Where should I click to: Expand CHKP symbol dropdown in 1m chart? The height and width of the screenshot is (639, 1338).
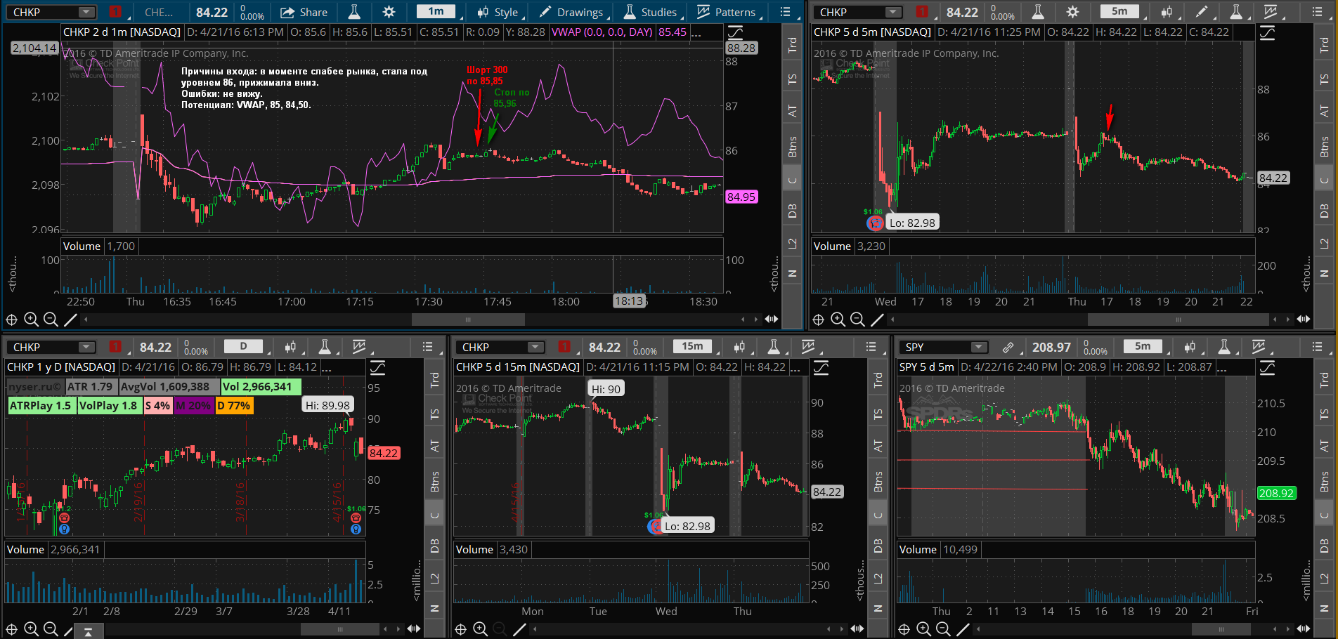tap(86, 12)
